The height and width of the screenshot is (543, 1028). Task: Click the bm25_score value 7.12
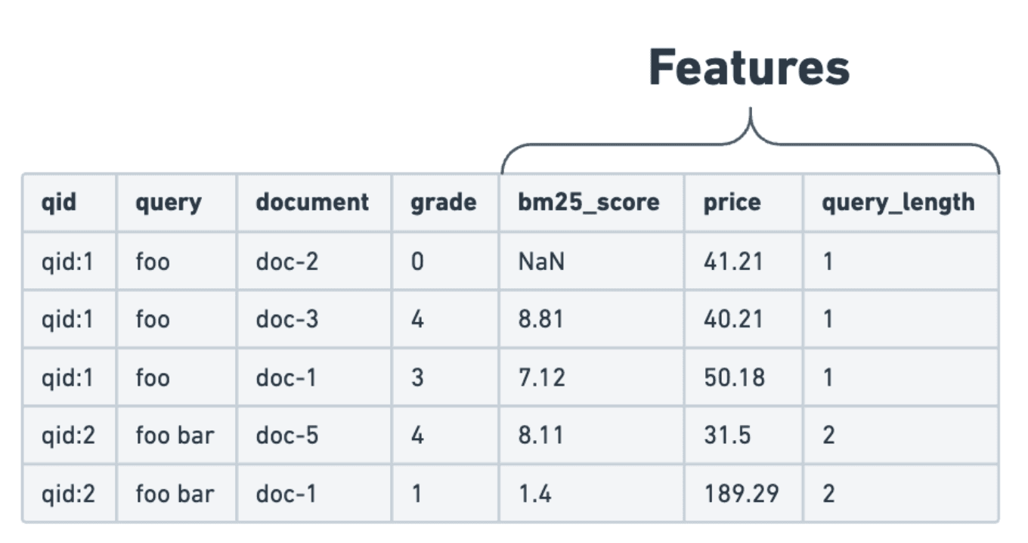tap(541, 377)
